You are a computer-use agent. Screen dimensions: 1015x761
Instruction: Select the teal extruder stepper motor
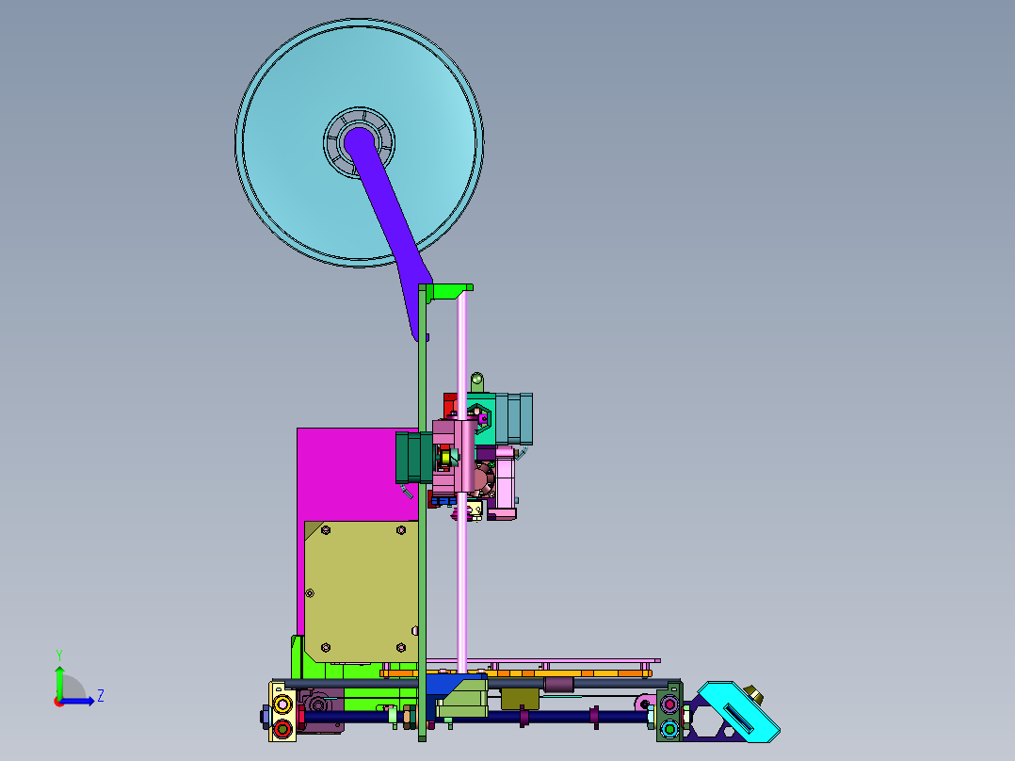pyautogui.click(x=515, y=418)
